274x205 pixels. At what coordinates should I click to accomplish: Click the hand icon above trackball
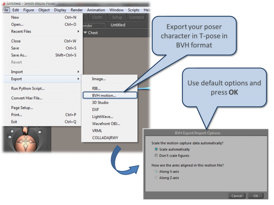coord(25,130)
